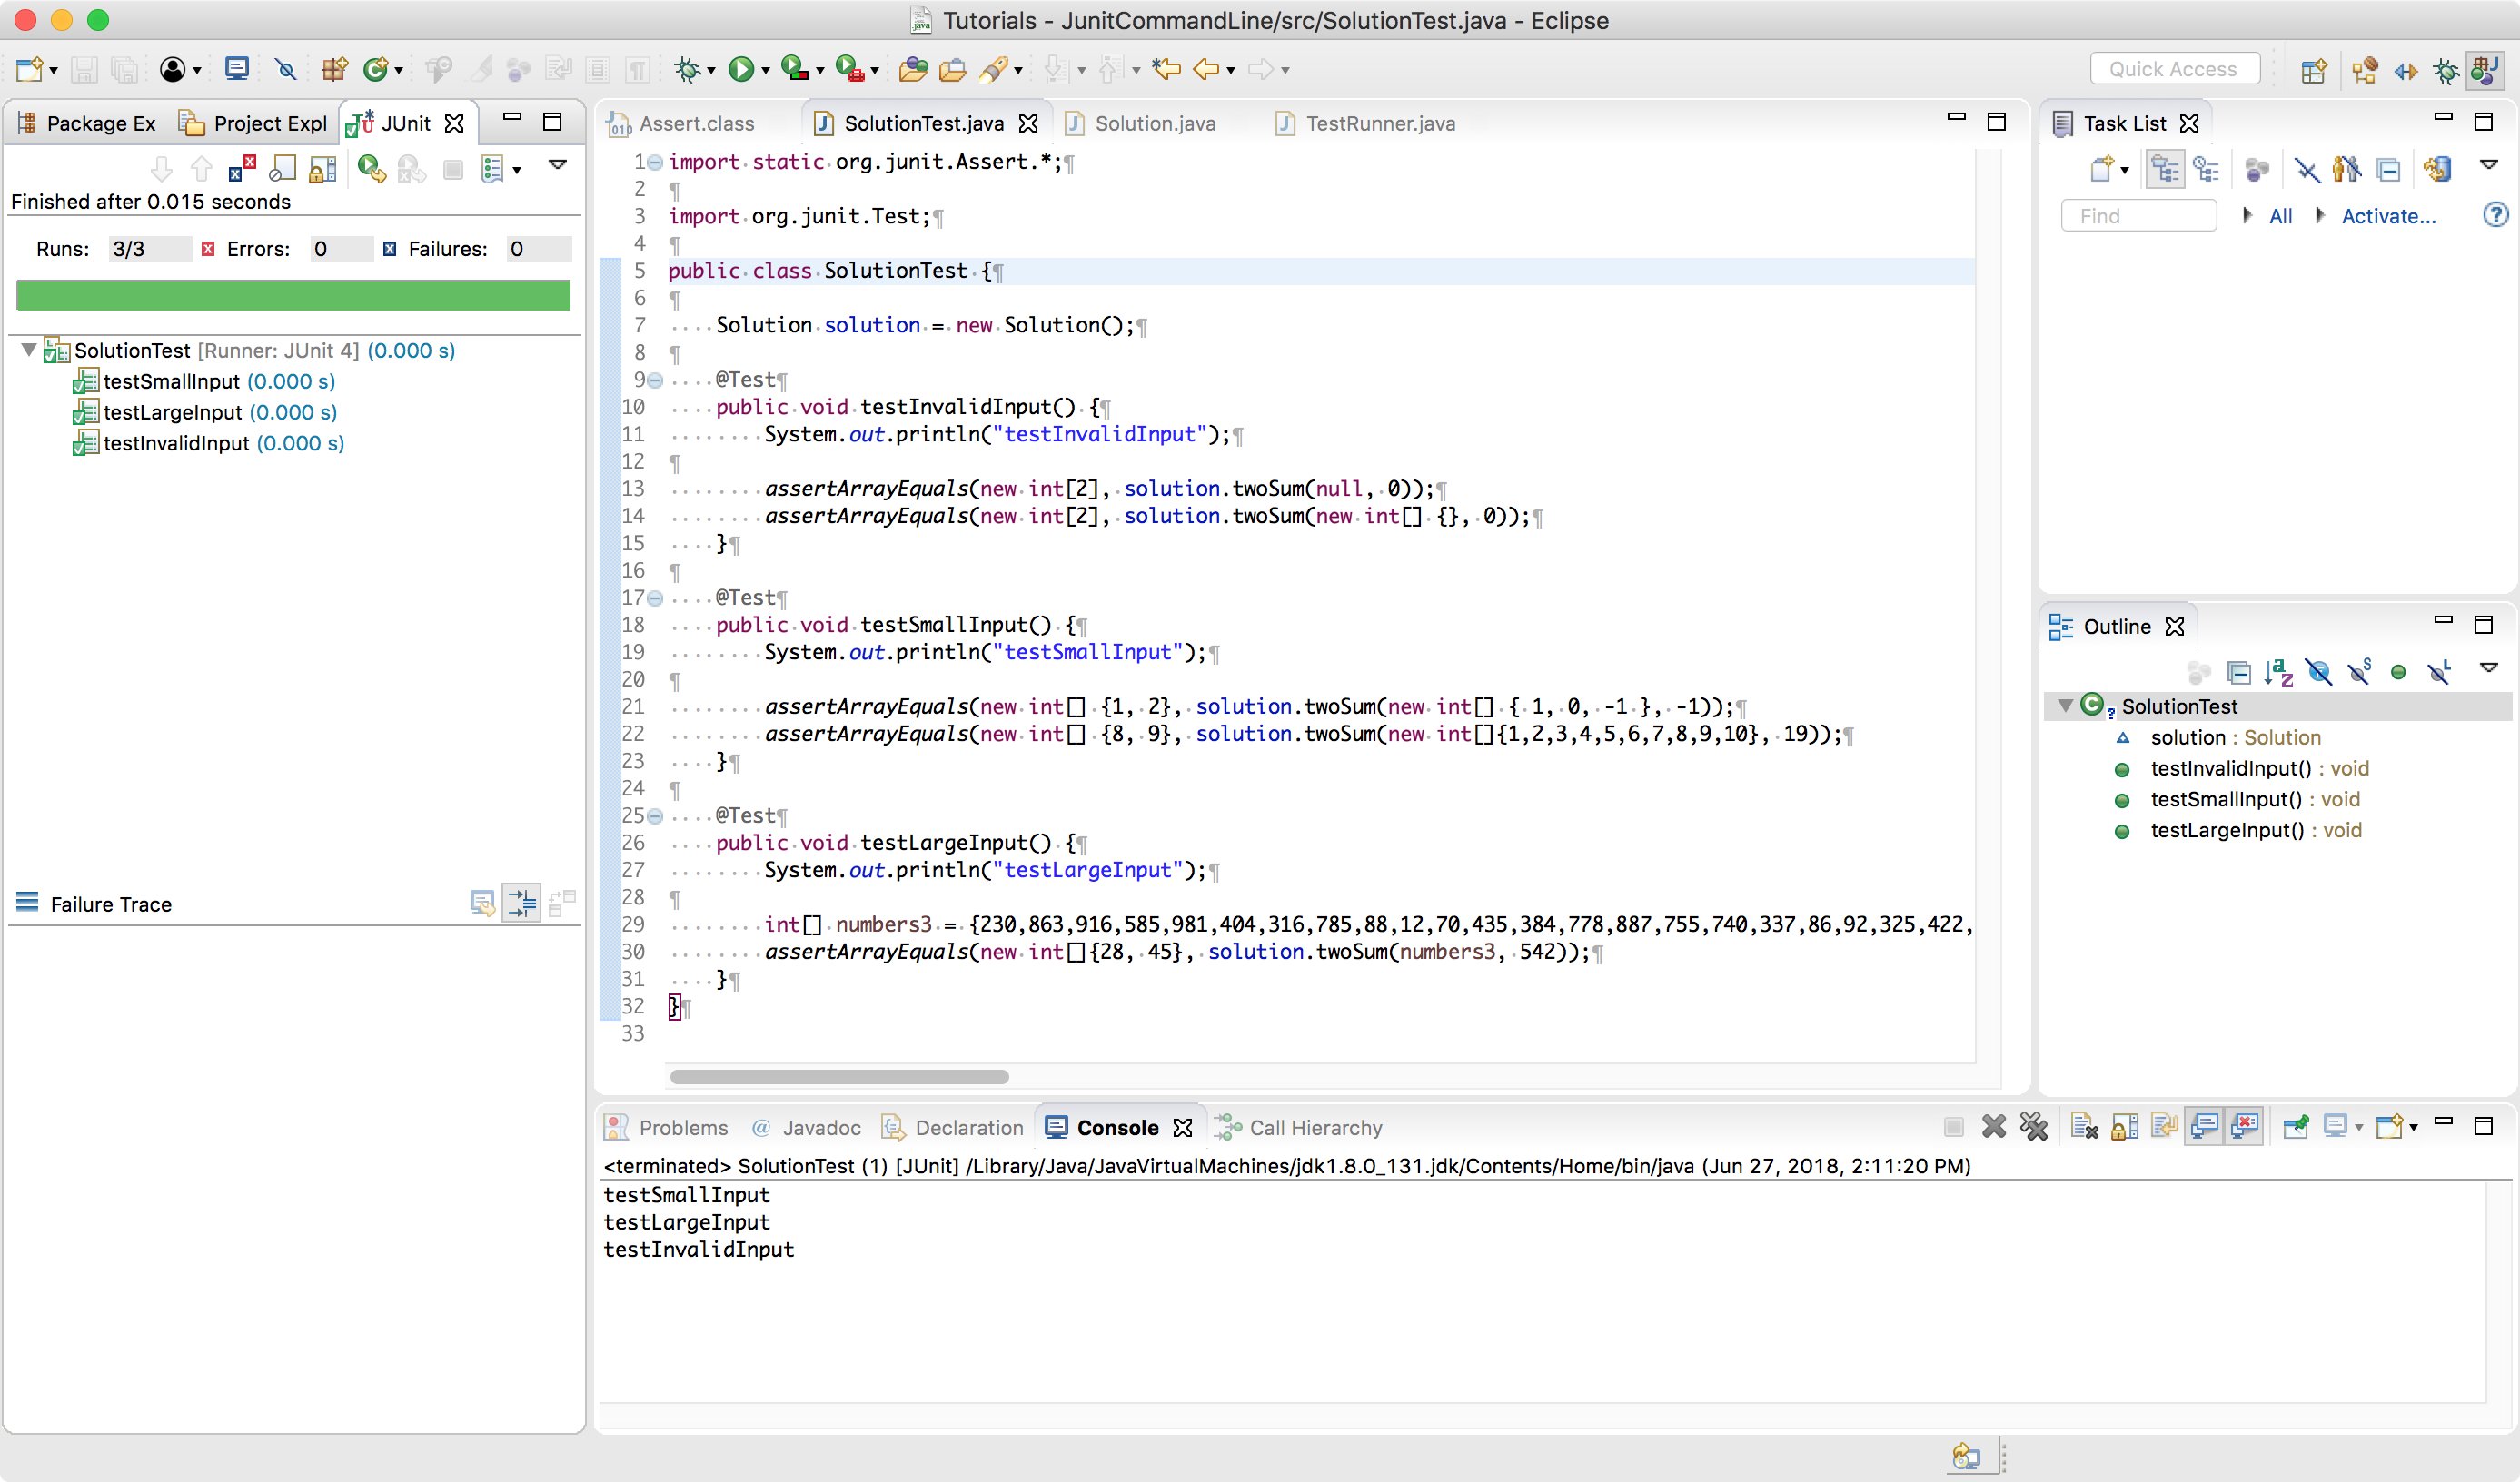Toggle Hide Non-Public Members green dot in Outline
The image size is (2520, 1482).
pos(2398,673)
